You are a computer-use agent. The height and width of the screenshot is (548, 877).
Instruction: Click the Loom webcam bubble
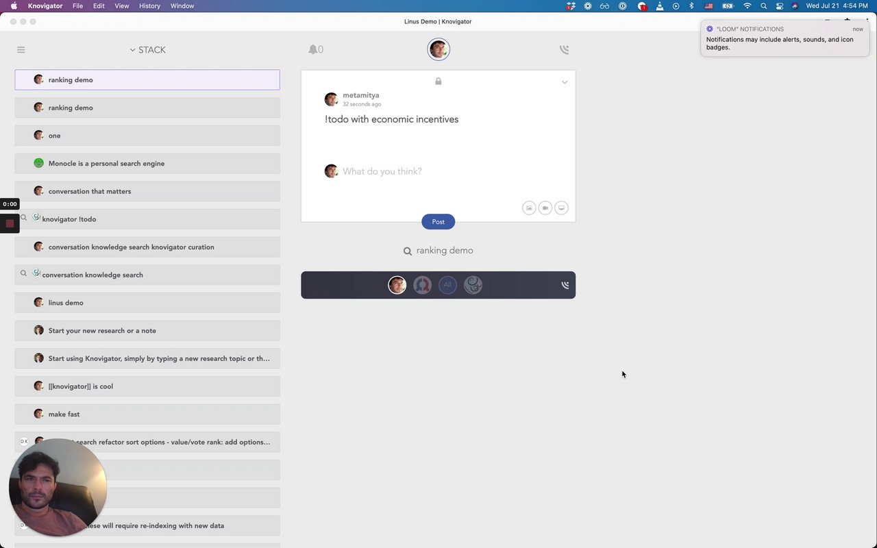58,487
